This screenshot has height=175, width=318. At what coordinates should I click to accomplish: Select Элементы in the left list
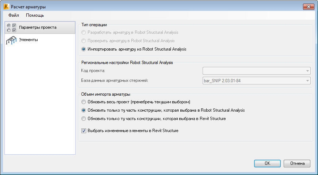pyautogui.click(x=40, y=40)
